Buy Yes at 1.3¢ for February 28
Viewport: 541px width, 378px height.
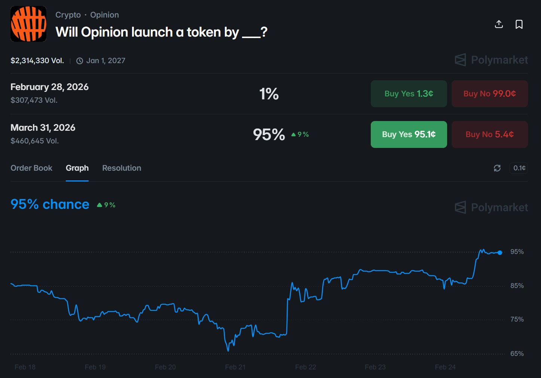409,94
